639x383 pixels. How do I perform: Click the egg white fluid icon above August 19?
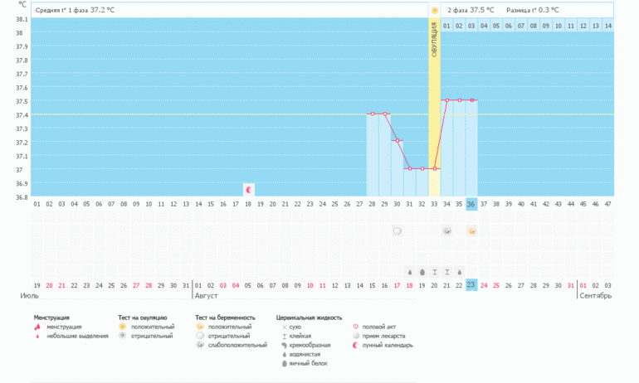pos(422,271)
